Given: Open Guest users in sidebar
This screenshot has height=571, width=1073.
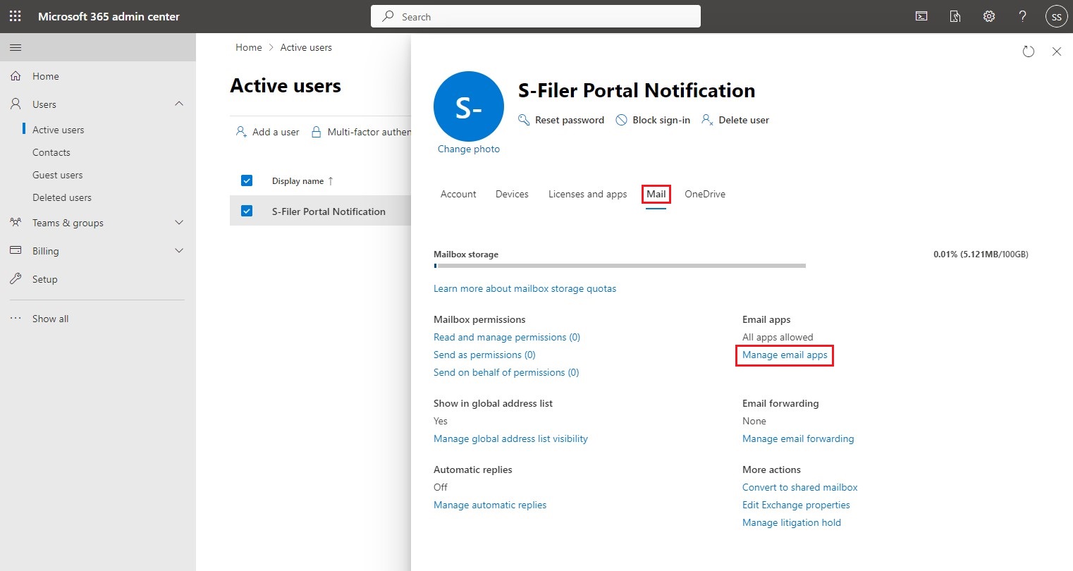Looking at the screenshot, I should (x=57, y=175).
